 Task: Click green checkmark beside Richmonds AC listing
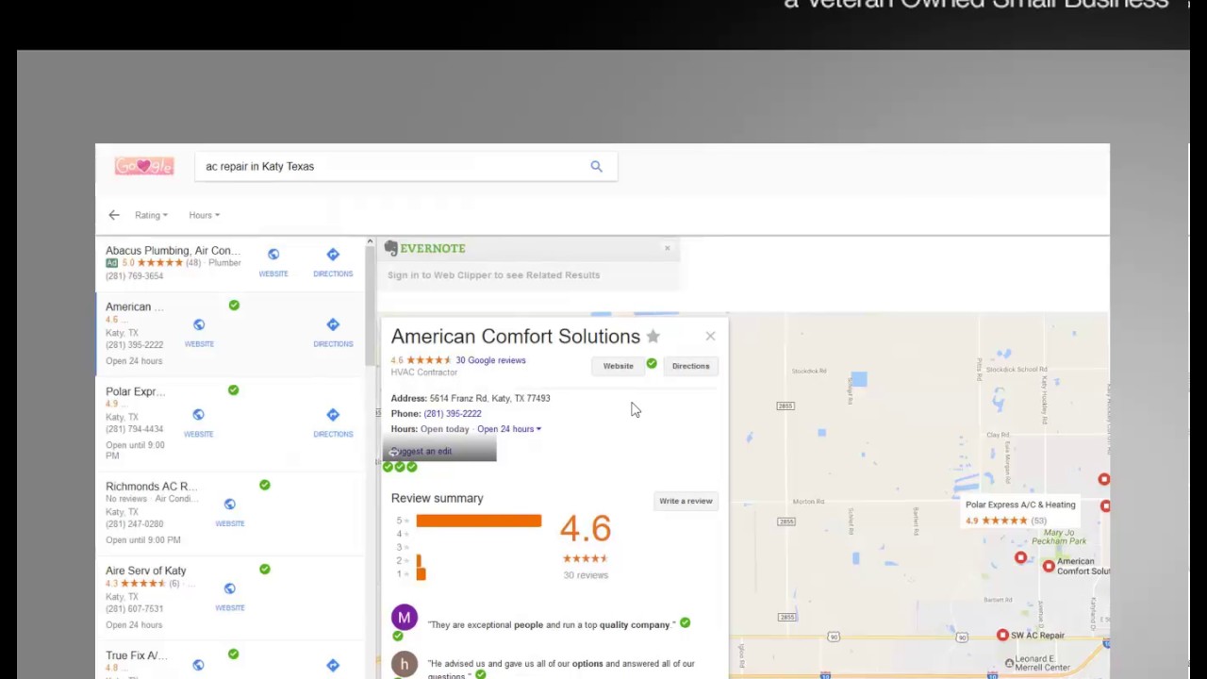[x=265, y=485]
